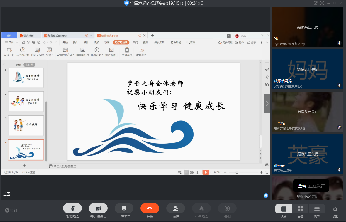Toggle 大纲 outline pane view
346x222 pixels.
(x=18, y=65)
